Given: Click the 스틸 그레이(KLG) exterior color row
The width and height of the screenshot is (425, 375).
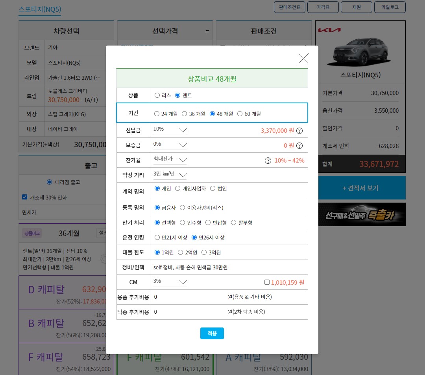Looking at the screenshot, I should point(62,114).
